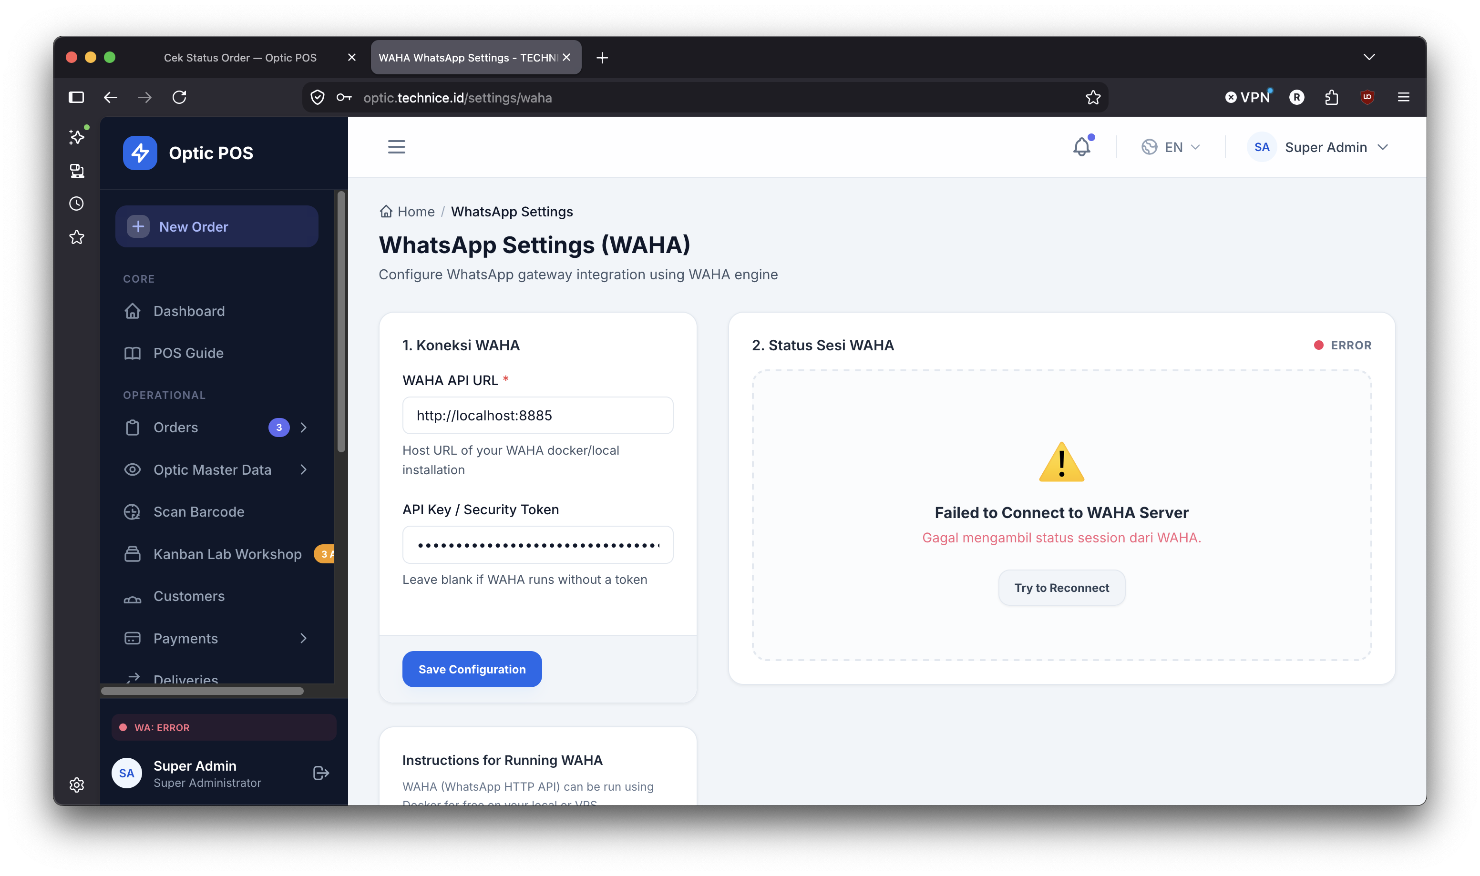Click the AI sparkle icon in browser sidebar
Screen dimensions: 1480x876
tap(77, 136)
